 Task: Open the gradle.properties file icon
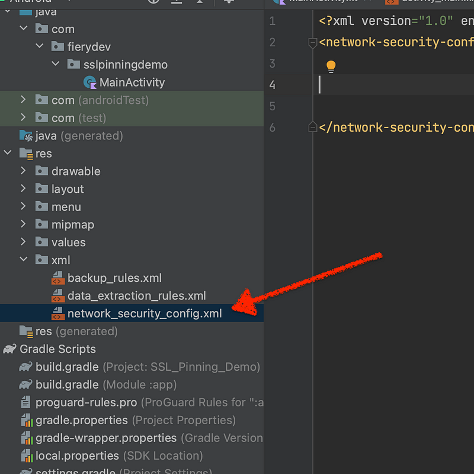(26, 421)
